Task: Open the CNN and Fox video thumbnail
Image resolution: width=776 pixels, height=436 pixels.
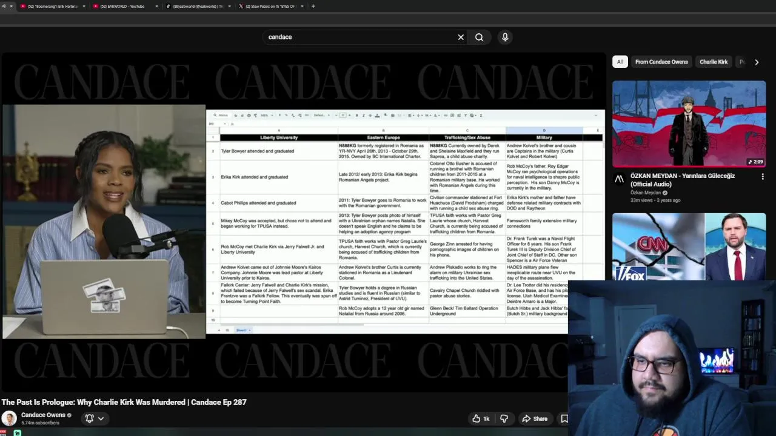Action: tap(689, 247)
